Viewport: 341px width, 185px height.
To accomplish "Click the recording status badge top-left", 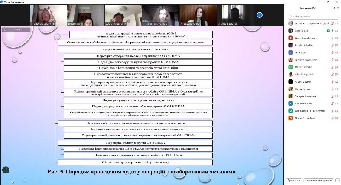I will pyautogui.click(x=16, y=29).
